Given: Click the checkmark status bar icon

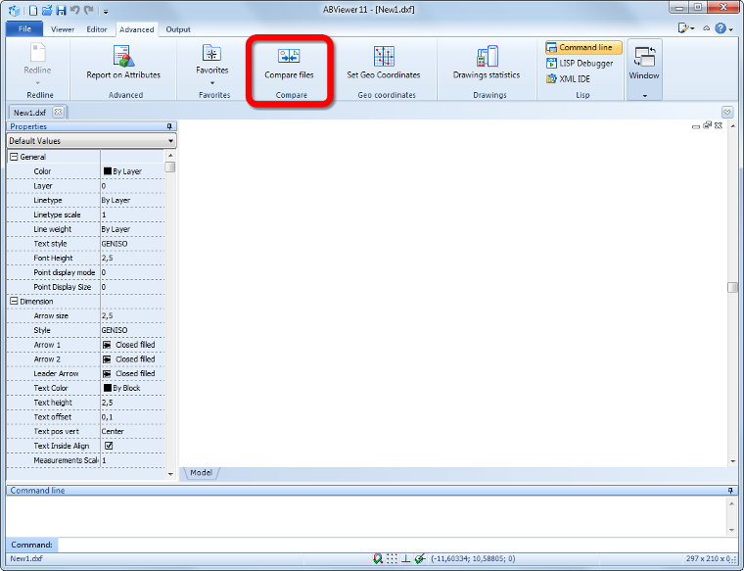Looking at the screenshot, I should pos(419,558).
